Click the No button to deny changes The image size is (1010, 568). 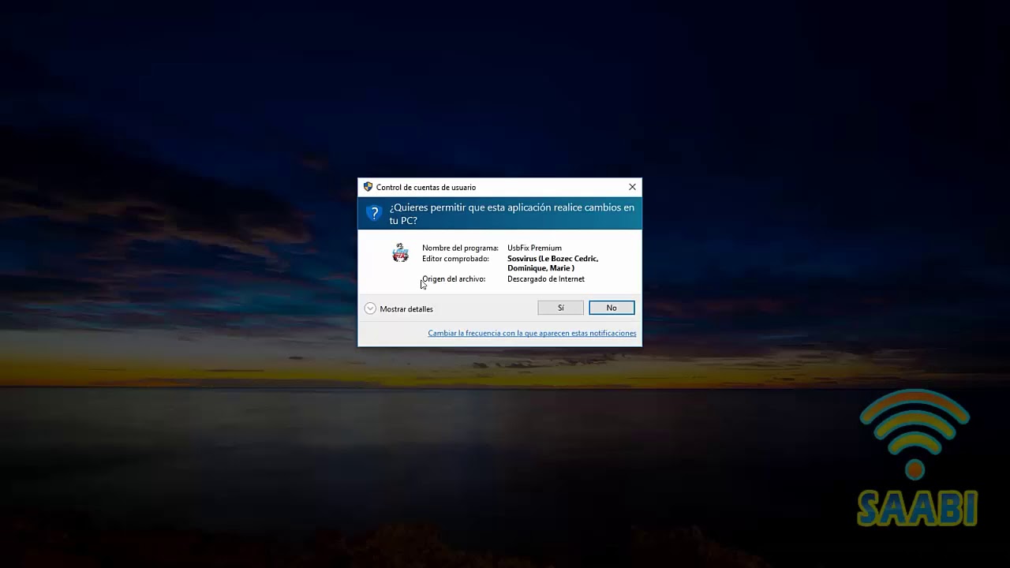(x=612, y=308)
